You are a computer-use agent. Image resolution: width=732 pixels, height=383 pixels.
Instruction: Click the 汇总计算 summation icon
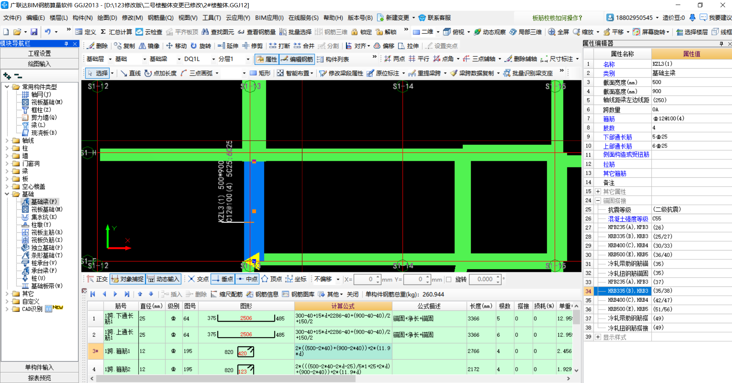(x=103, y=32)
